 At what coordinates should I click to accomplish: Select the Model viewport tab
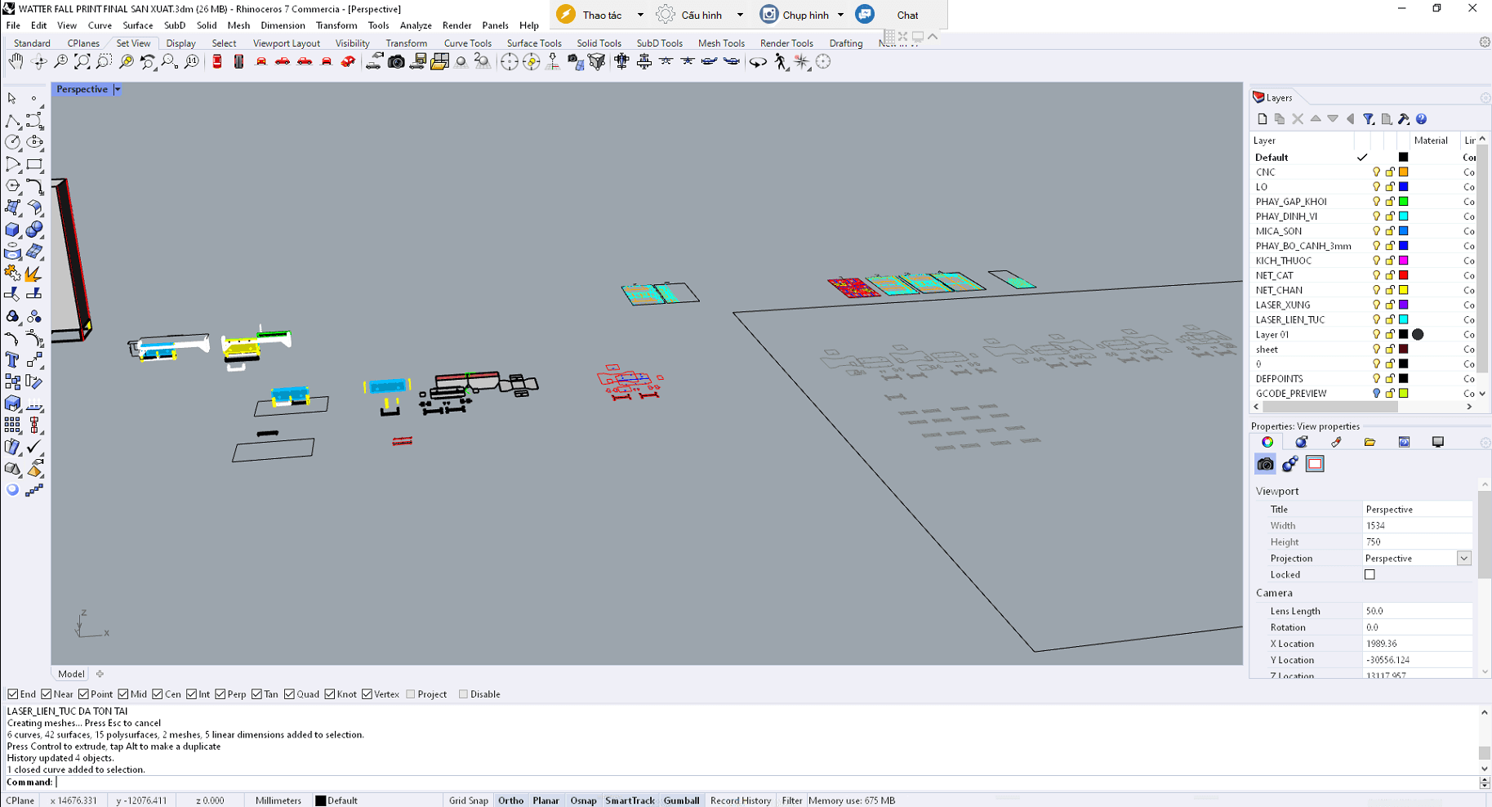(x=71, y=674)
